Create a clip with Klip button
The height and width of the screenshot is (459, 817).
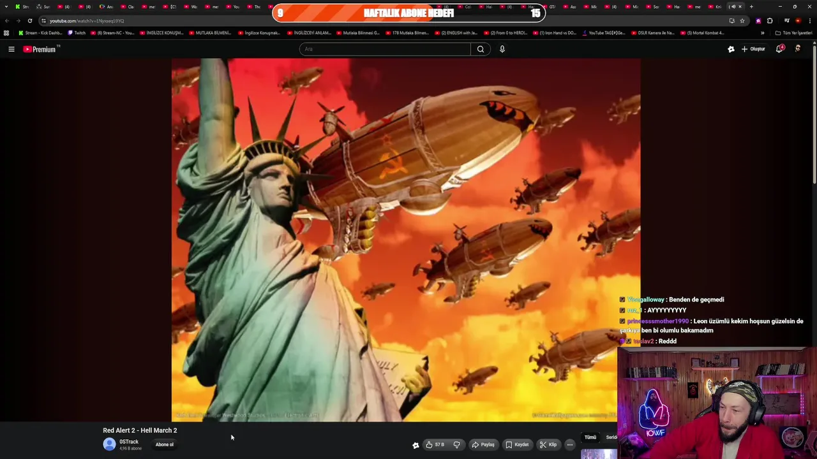(548, 445)
